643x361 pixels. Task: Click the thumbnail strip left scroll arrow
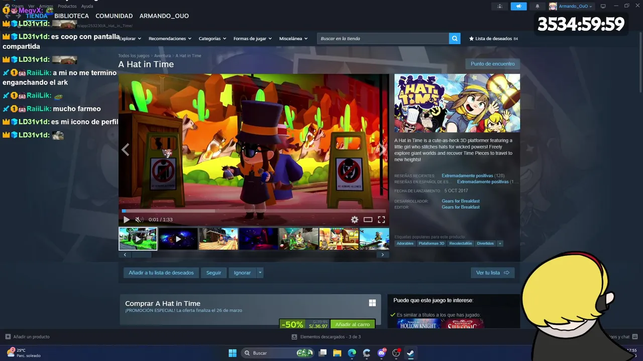(125, 255)
